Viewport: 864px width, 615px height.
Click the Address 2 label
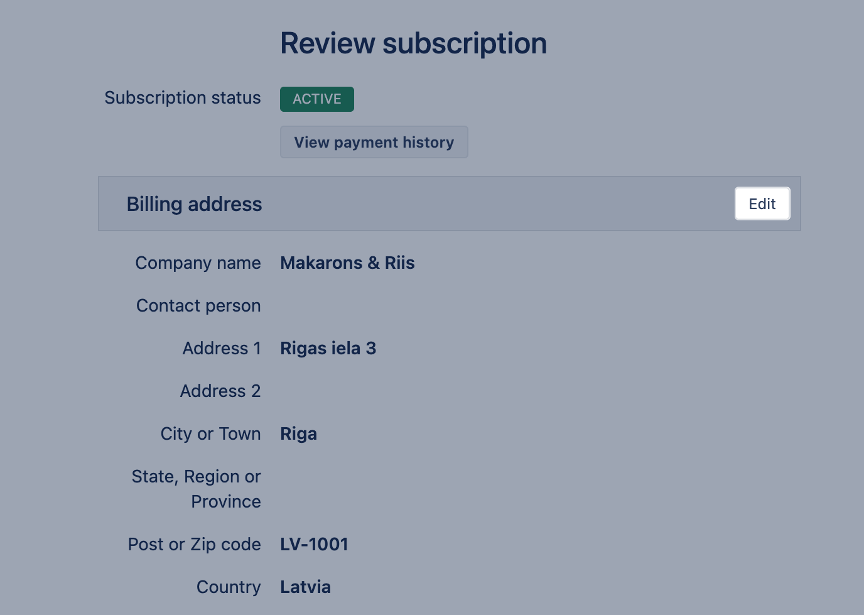220,391
